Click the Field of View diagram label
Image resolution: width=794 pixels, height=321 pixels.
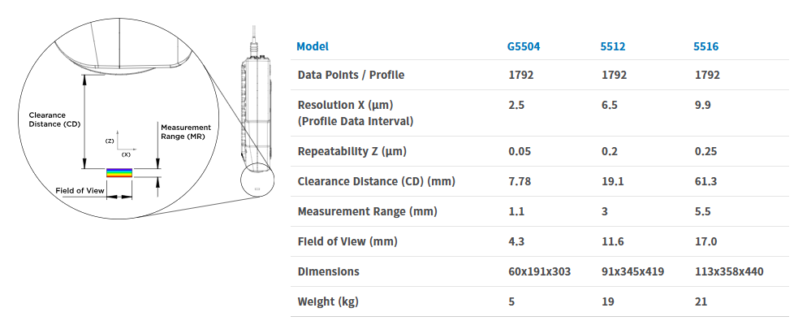80,191
